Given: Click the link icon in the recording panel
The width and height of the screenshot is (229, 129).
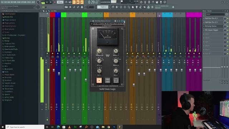Looking at the screenshot, I should (x=78, y=7).
